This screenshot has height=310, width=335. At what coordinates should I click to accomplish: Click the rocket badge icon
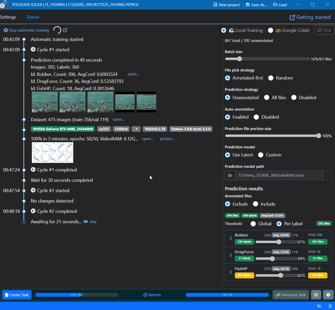click(136, 129)
